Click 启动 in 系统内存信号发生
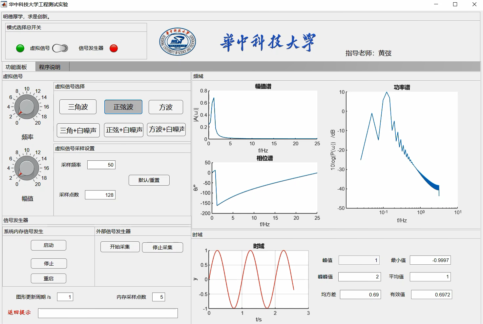Image resolution: width=483 pixels, height=324 pixels. 49,245
